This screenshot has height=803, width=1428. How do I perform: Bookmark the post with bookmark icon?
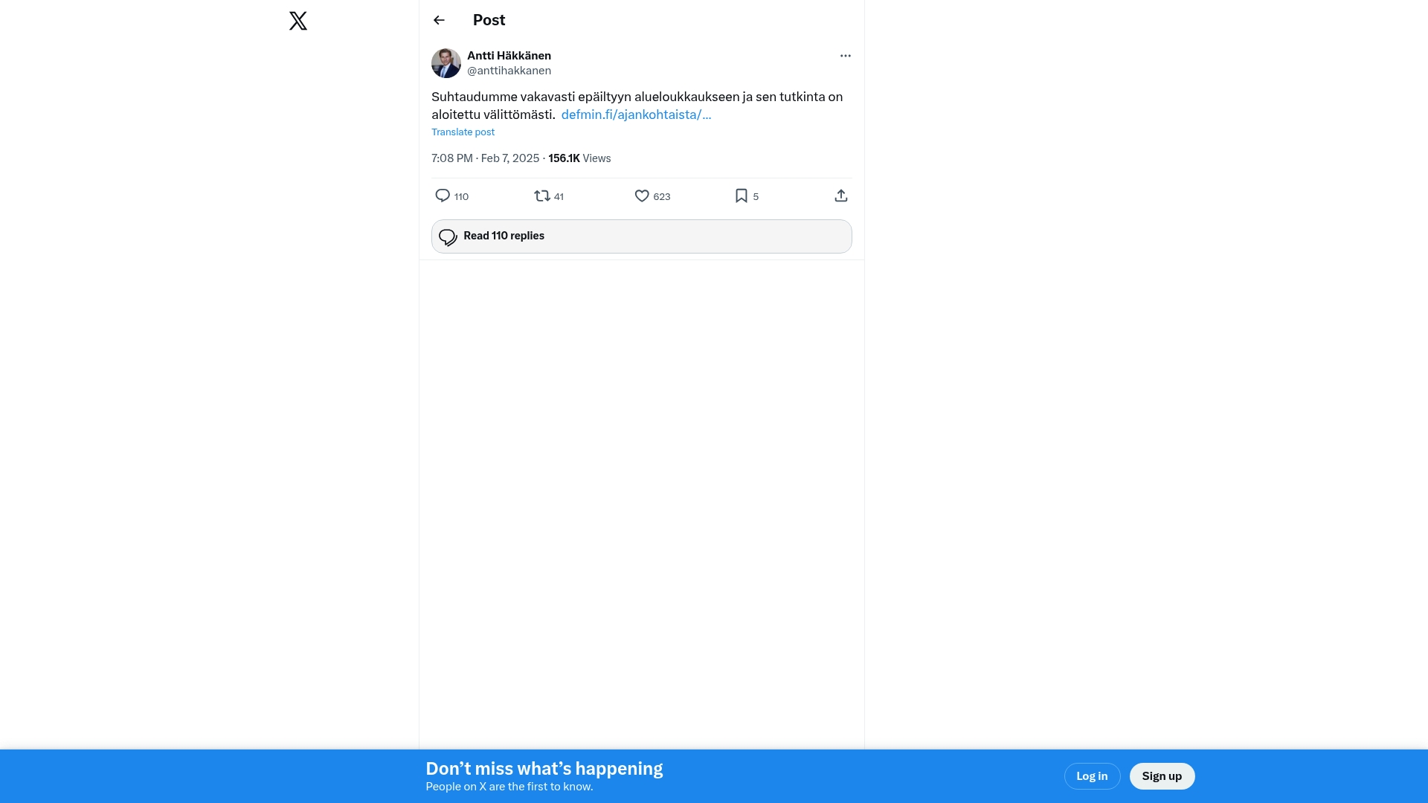[741, 196]
